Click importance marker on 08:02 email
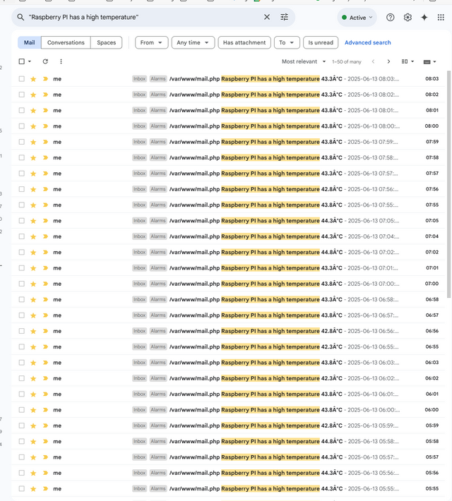This screenshot has width=452, height=501. 45,95
